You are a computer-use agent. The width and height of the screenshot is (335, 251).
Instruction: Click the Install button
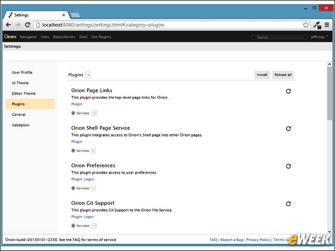click(262, 75)
